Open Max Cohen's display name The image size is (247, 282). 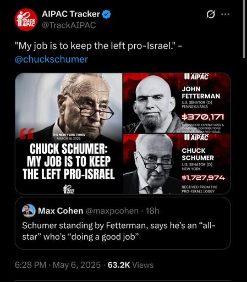point(61,211)
